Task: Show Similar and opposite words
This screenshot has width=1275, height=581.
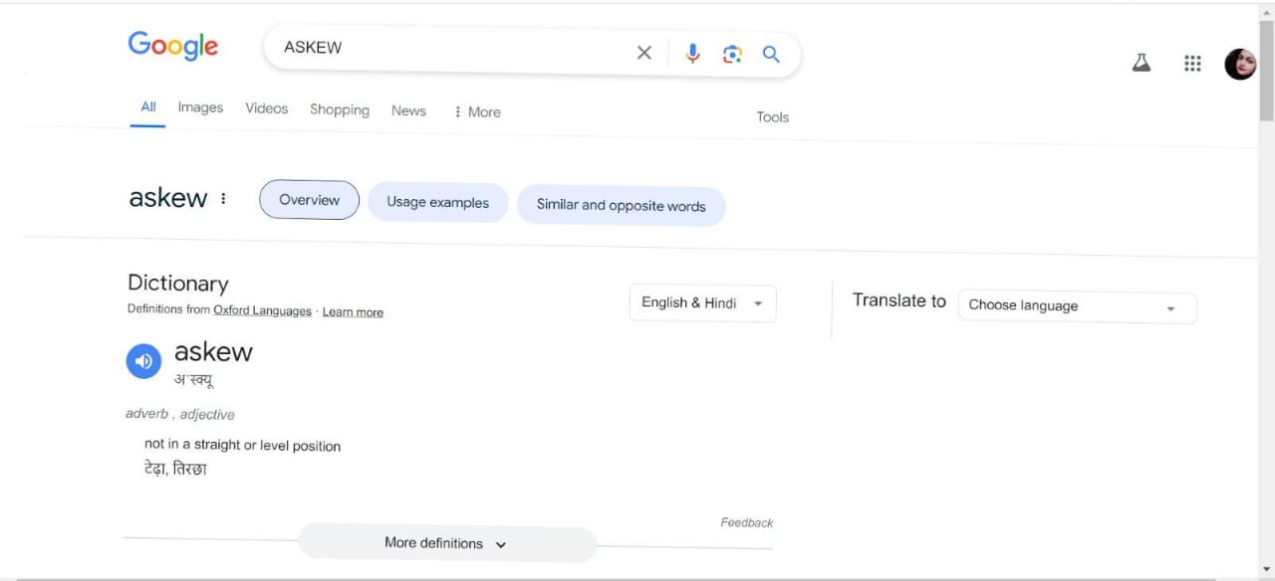Action: pyautogui.click(x=621, y=205)
